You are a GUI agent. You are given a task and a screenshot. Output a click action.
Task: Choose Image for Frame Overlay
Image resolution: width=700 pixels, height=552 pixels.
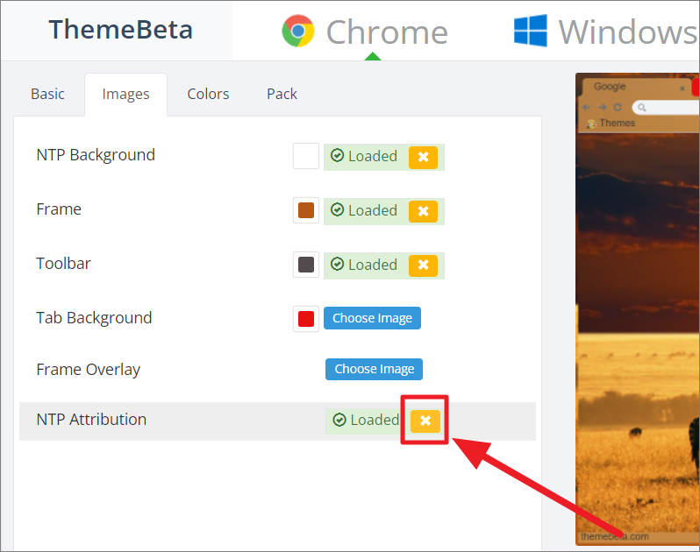[374, 369]
